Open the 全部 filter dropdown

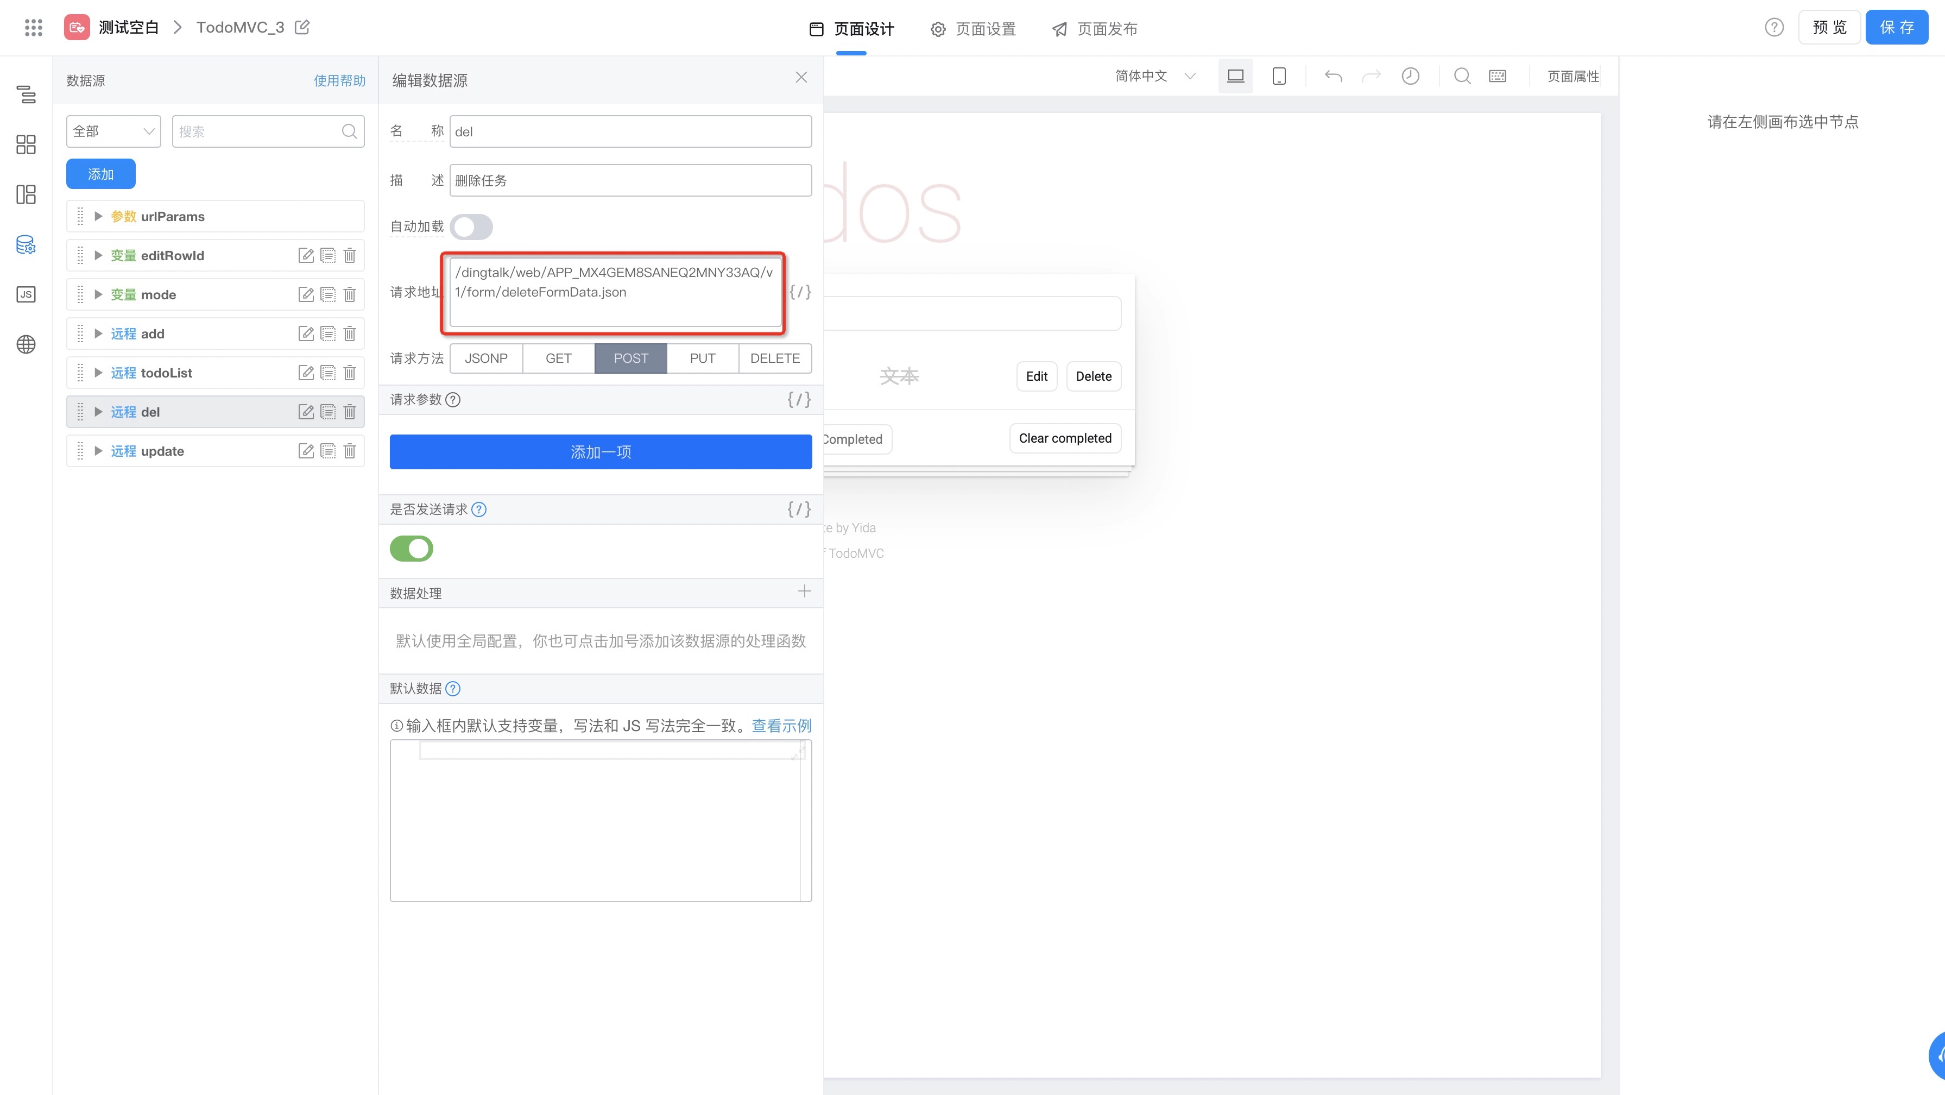pyautogui.click(x=113, y=131)
